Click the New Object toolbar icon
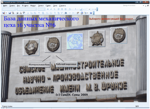Screen dimensions: 150x109 click(x=85, y=13)
